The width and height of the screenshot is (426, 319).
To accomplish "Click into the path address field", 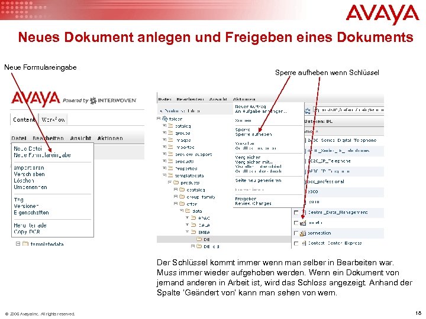I will click(x=348, y=110).
